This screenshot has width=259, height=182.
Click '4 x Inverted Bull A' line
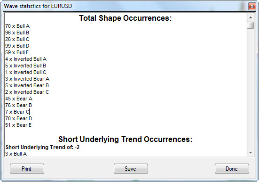26,59
